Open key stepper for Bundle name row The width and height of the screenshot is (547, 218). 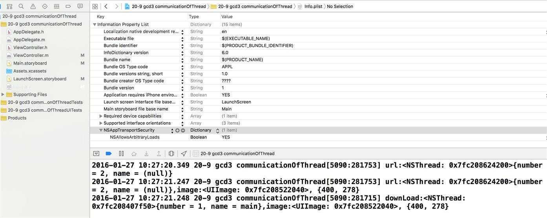(182, 60)
